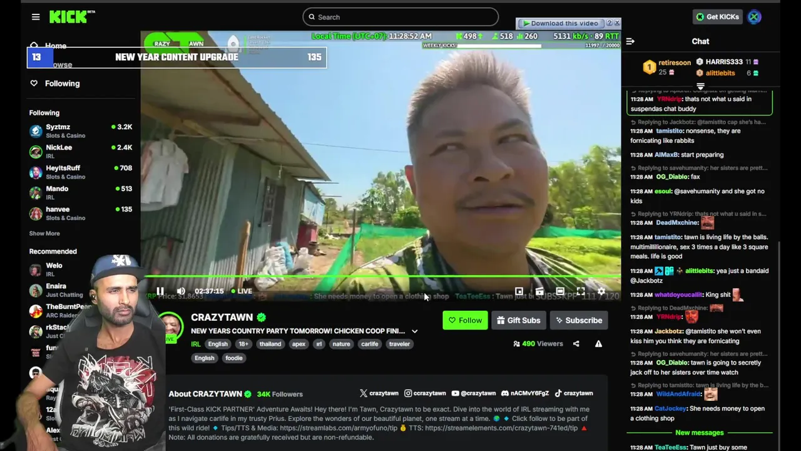
Task: Click retiresoon top gifter name
Action: click(675, 63)
